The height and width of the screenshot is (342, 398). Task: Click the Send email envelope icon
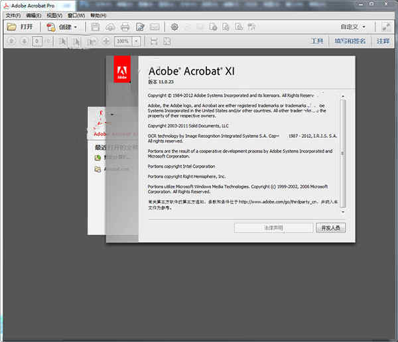click(155, 27)
